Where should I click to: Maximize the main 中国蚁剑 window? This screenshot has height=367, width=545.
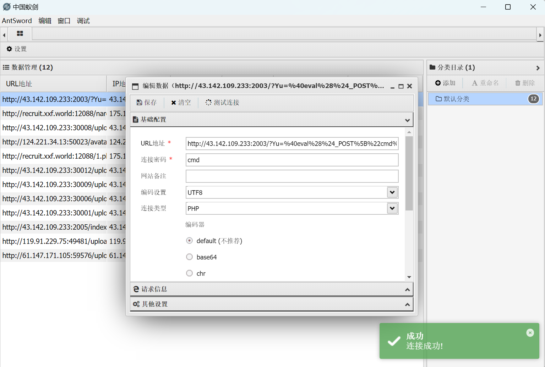coord(508,7)
